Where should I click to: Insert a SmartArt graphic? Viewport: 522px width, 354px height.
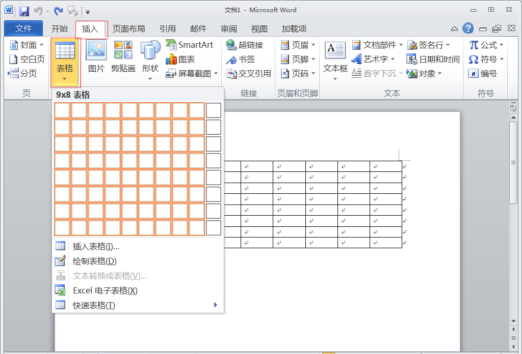pyautogui.click(x=190, y=45)
